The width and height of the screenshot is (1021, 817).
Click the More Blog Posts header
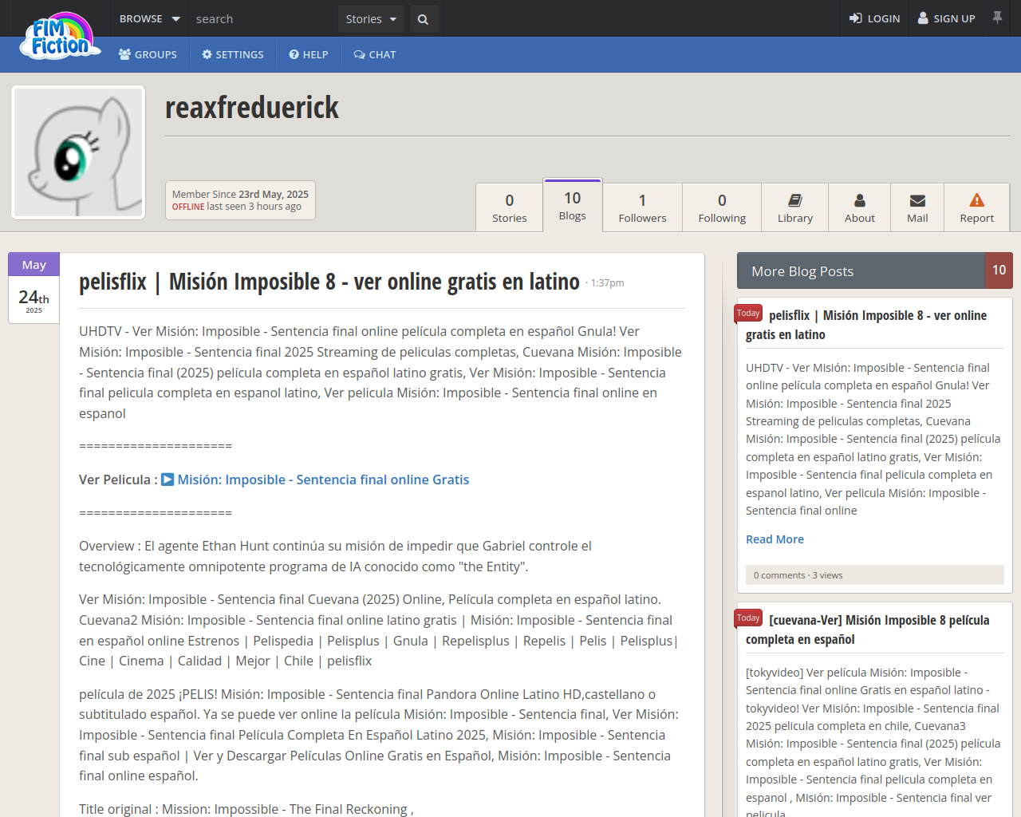861,271
